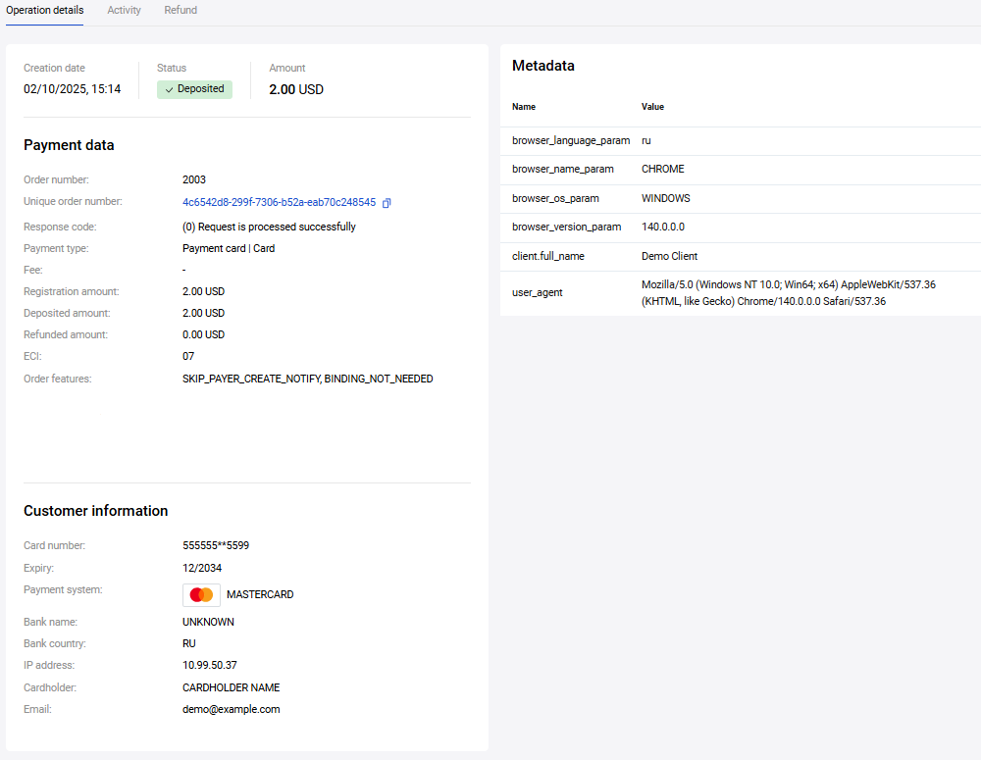This screenshot has width=981, height=760.
Task: Click the Mastercard logo icon
Action: (201, 595)
